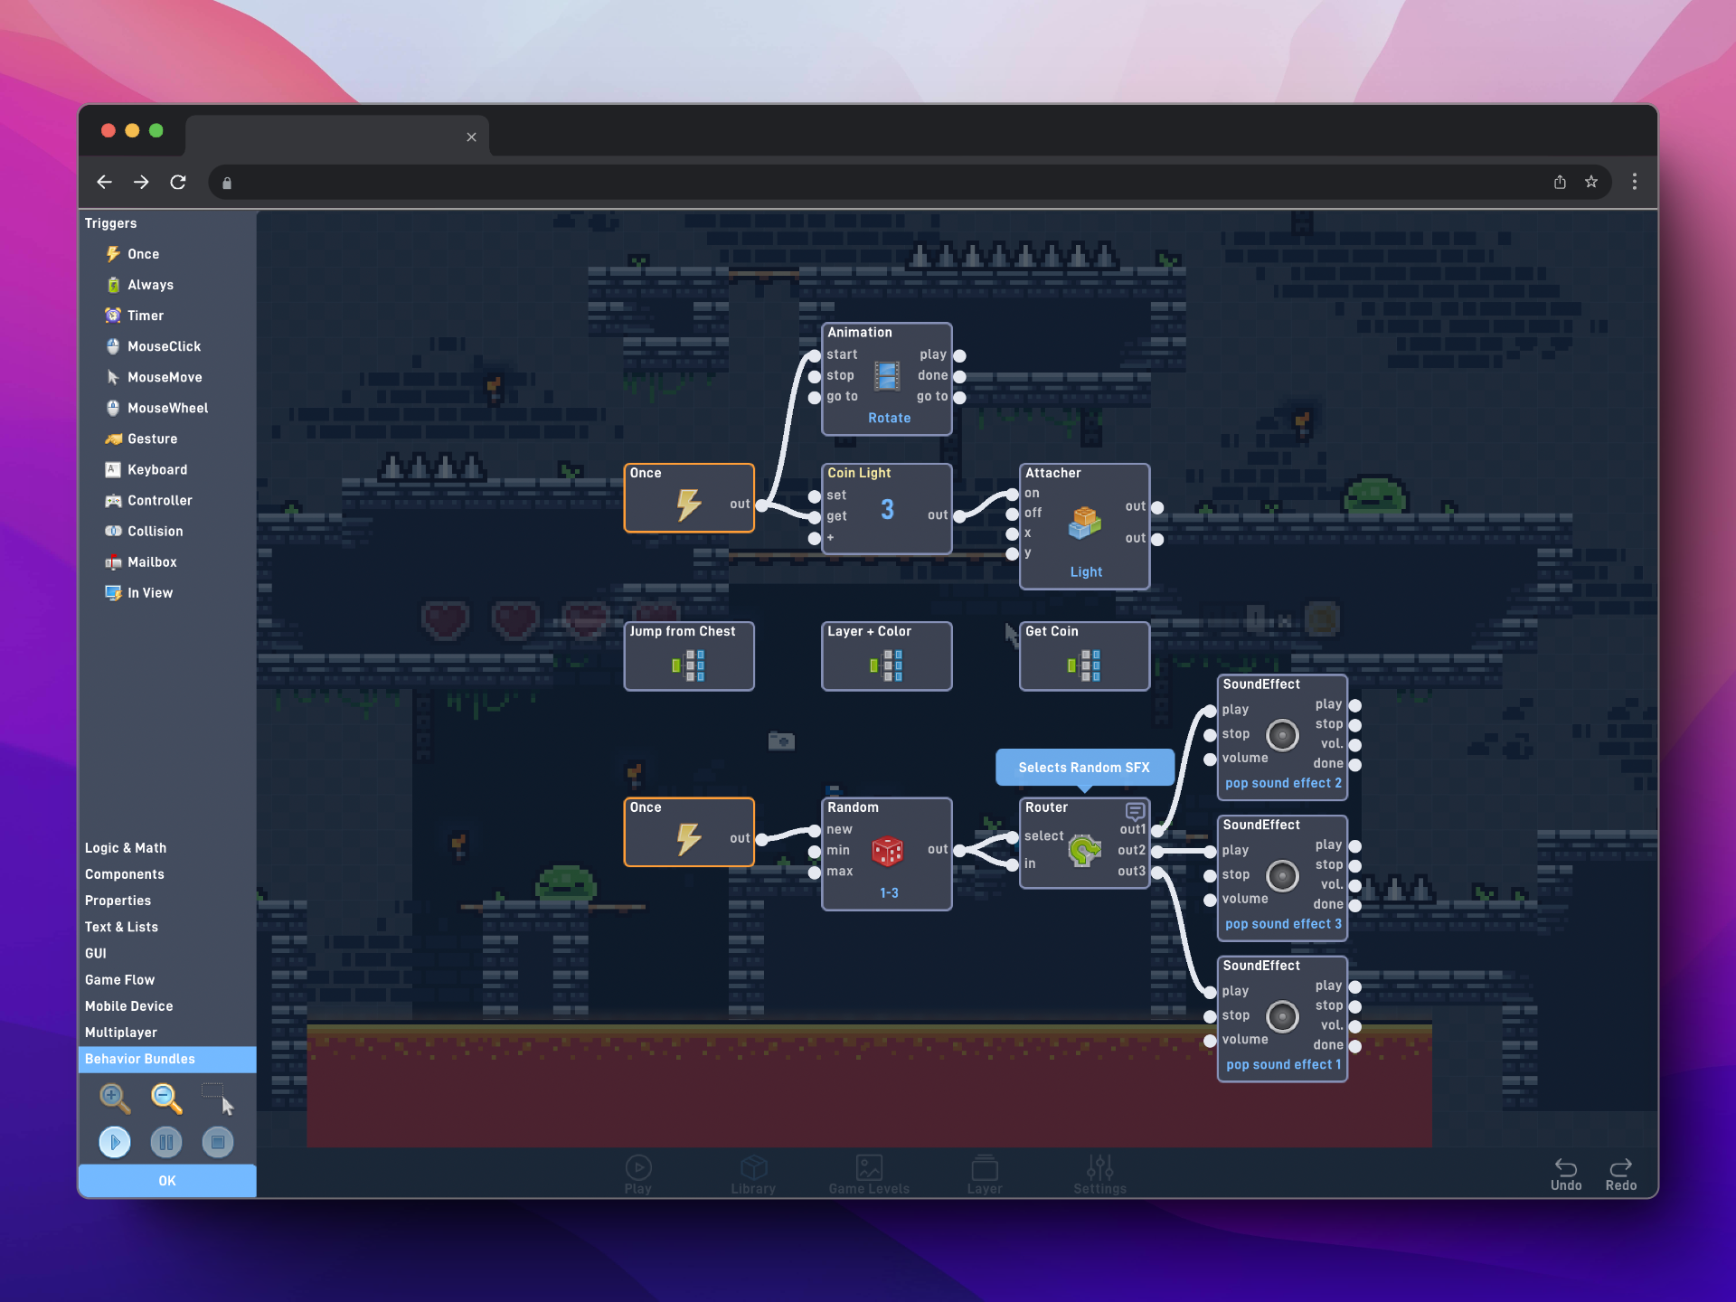Open the browser three-dot menu
The image size is (1736, 1302).
[x=1634, y=182]
